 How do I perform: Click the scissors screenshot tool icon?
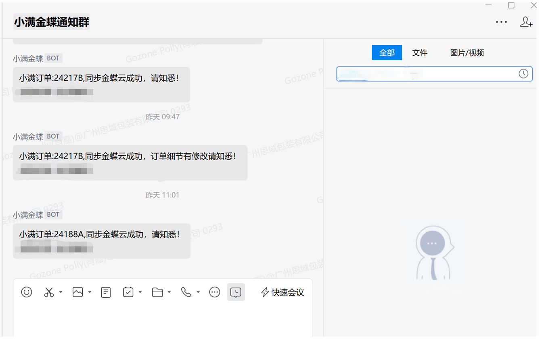[49, 292]
